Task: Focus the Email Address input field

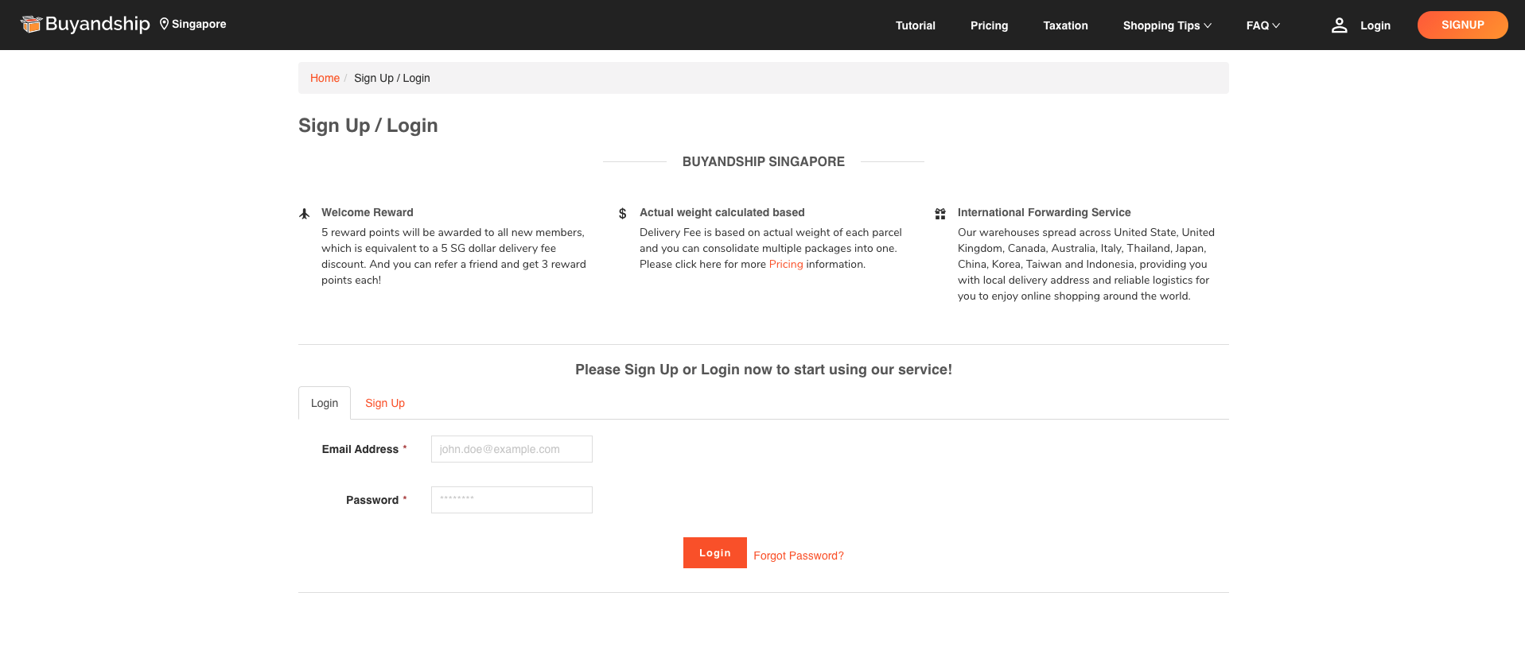Action: coord(512,449)
